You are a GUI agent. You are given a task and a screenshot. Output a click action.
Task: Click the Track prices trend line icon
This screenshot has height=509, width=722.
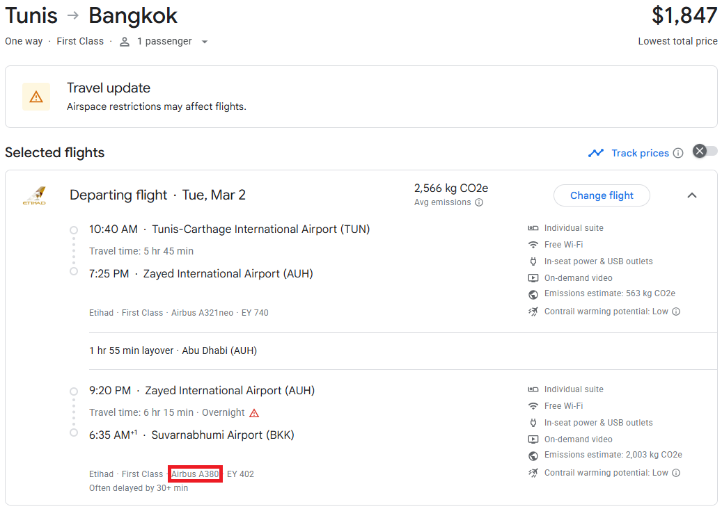point(596,153)
